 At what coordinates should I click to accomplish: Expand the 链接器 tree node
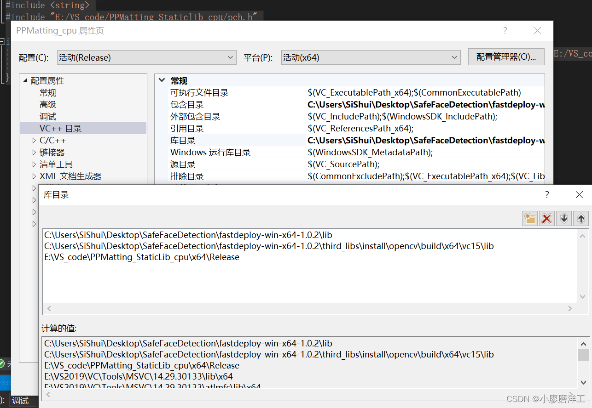pos(33,152)
